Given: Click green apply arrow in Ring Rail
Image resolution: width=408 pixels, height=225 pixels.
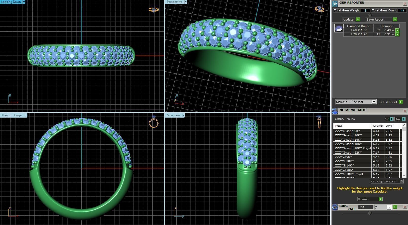Looking at the screenshot, I should (x=395, y=207).
